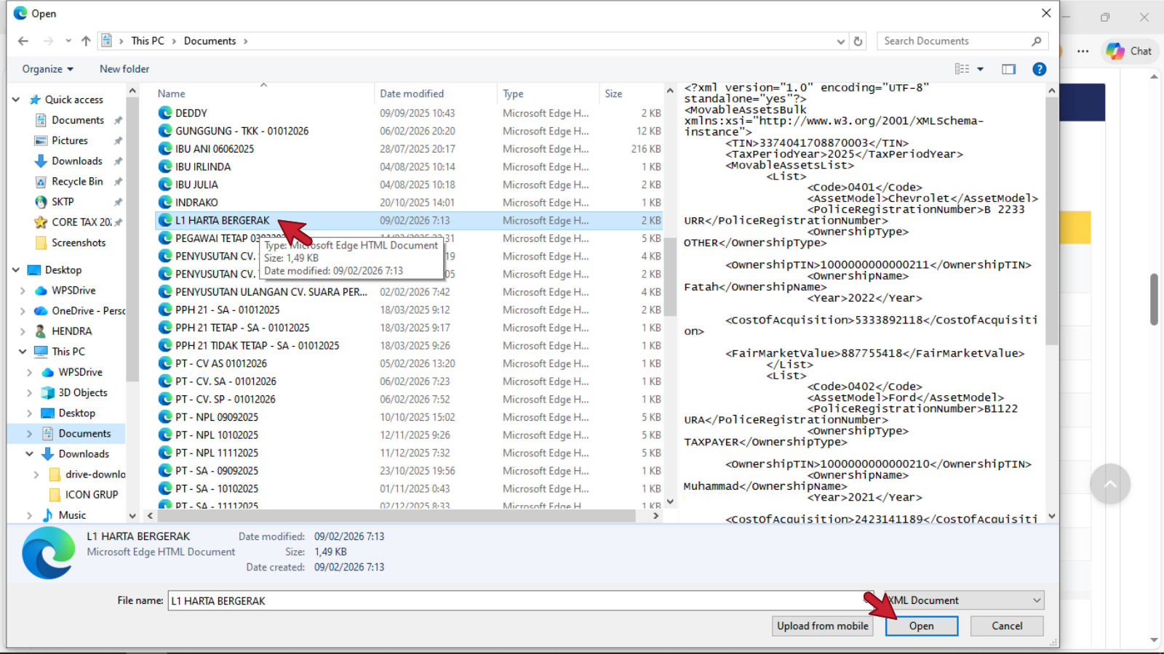Click the Up one level arrow
This screenshot has width=1164, height=654.
tap(86, 41)
